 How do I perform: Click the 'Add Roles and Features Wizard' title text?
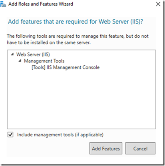click(41, 4)
